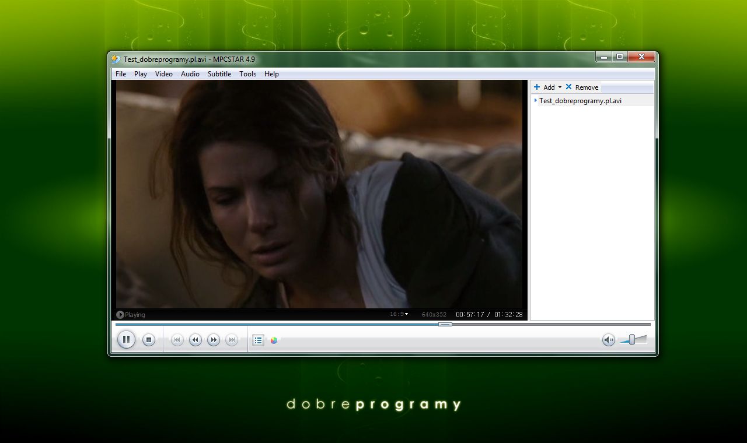Select Test_dobreprogramy.pl.avi in the playlist
The width and height of the screenshot is (747, 443).
pos(592,101)
